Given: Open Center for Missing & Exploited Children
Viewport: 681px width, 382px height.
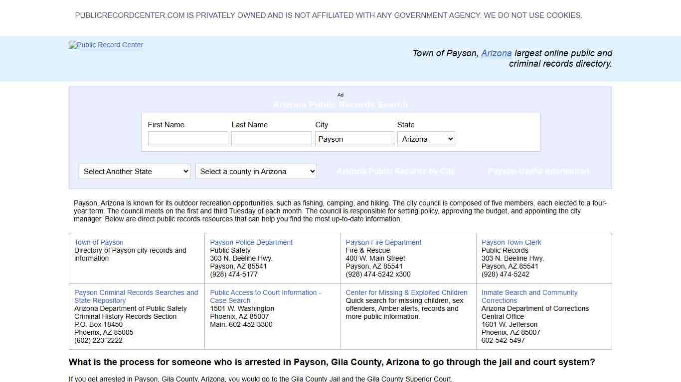Looking at the screenshot, I should (x=406, y=292).
